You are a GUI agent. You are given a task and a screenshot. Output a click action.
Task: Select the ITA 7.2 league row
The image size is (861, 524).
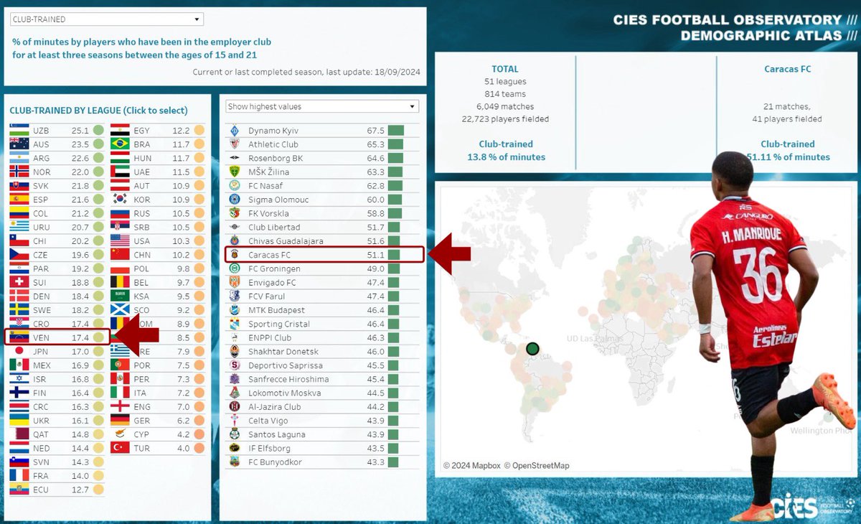coord(158,393)
